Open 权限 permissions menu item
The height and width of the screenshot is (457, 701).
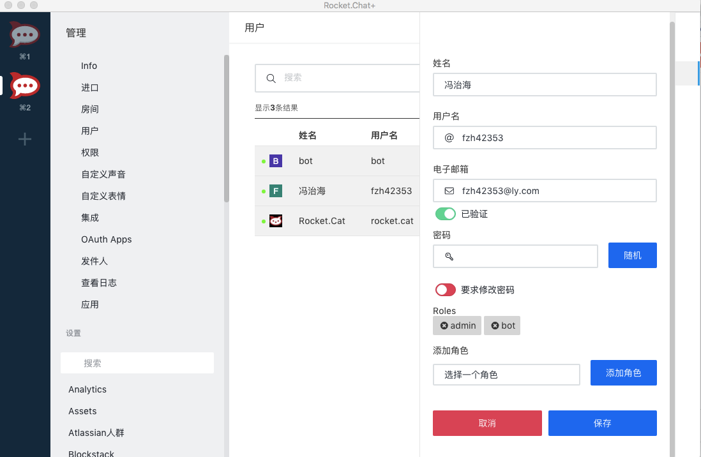[90, 153]
